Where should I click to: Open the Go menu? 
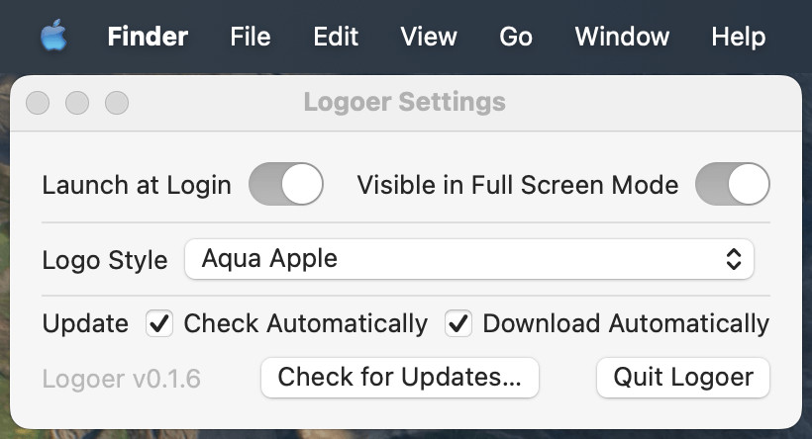click(x=516, y=37)
